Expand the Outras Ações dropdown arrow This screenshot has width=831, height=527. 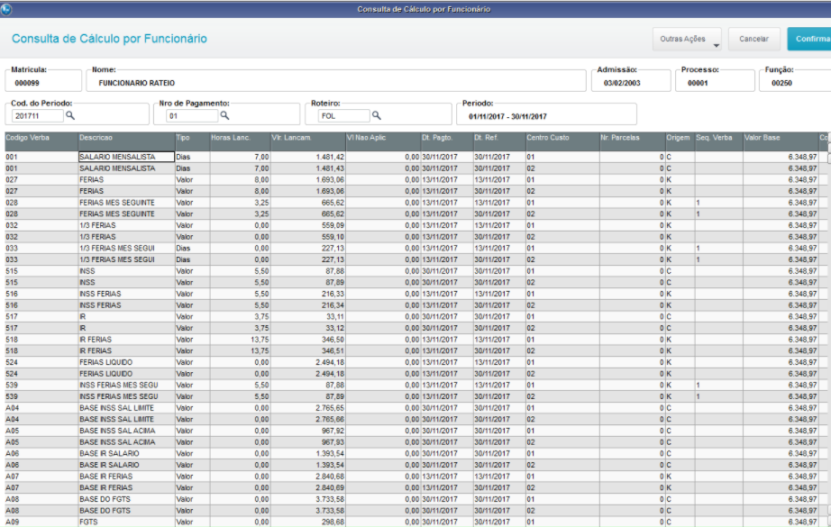click(x=716, y=46)
